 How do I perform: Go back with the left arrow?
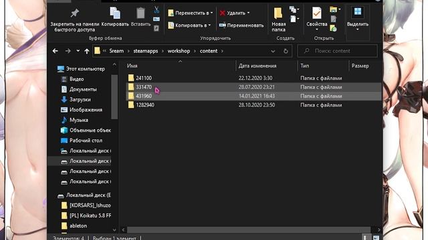55,51
